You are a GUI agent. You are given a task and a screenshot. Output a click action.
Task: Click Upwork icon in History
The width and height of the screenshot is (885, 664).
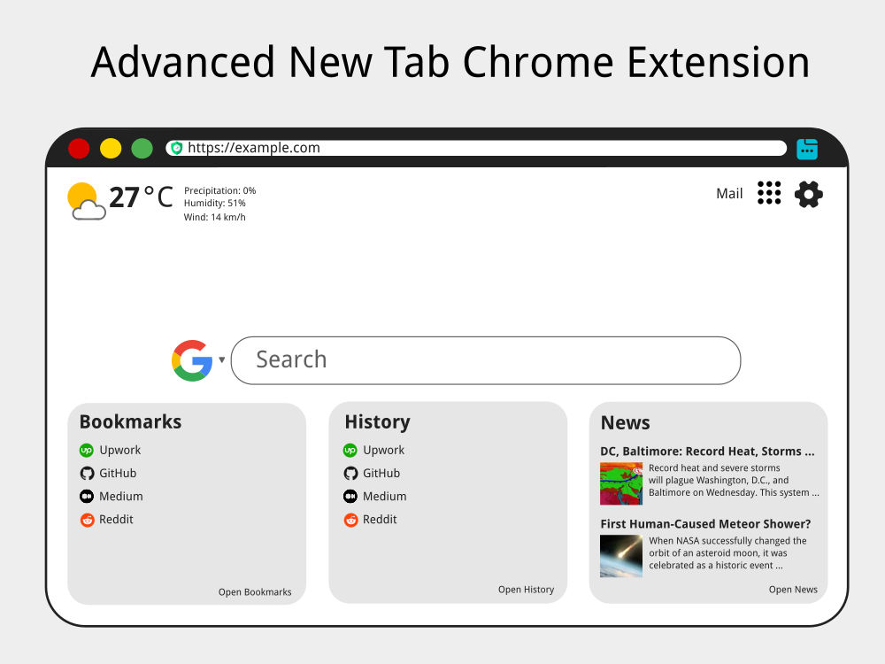click(x=350, y=450)
